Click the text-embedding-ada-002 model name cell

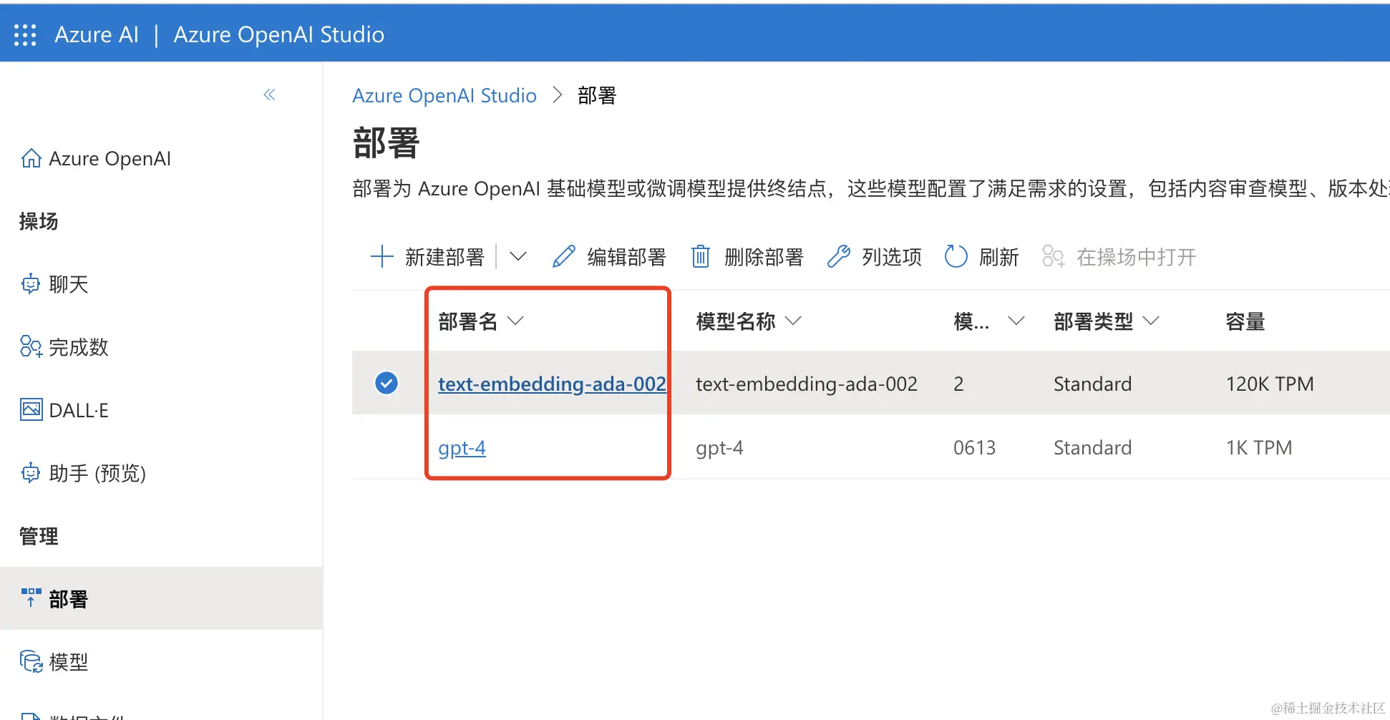(x=807, y=384)
